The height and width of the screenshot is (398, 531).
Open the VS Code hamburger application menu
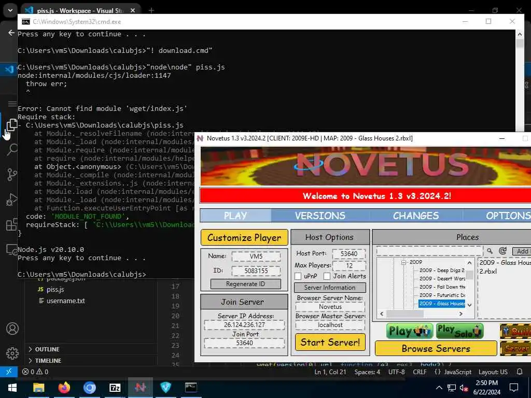(12, 104)
